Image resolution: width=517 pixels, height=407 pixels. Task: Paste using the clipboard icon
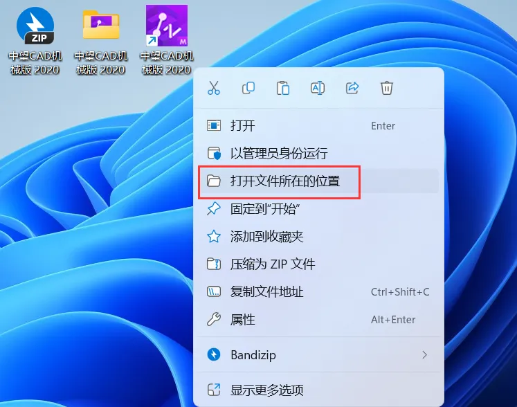point(283,88)
